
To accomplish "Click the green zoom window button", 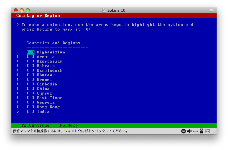I will click(x=28, y=10).
